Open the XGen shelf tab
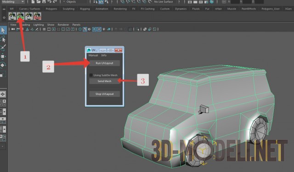 [288, 9]
